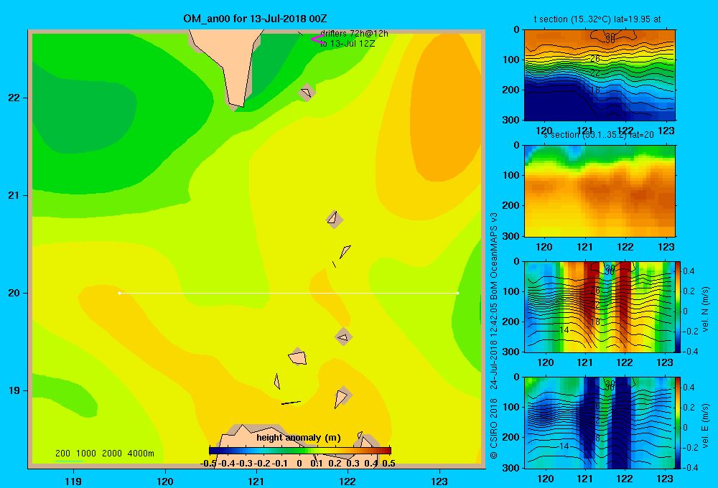Click the left endpoint of the white transect line
This screenshot has height=488, width=718.
pyautogui.click(x=119, y=293)
